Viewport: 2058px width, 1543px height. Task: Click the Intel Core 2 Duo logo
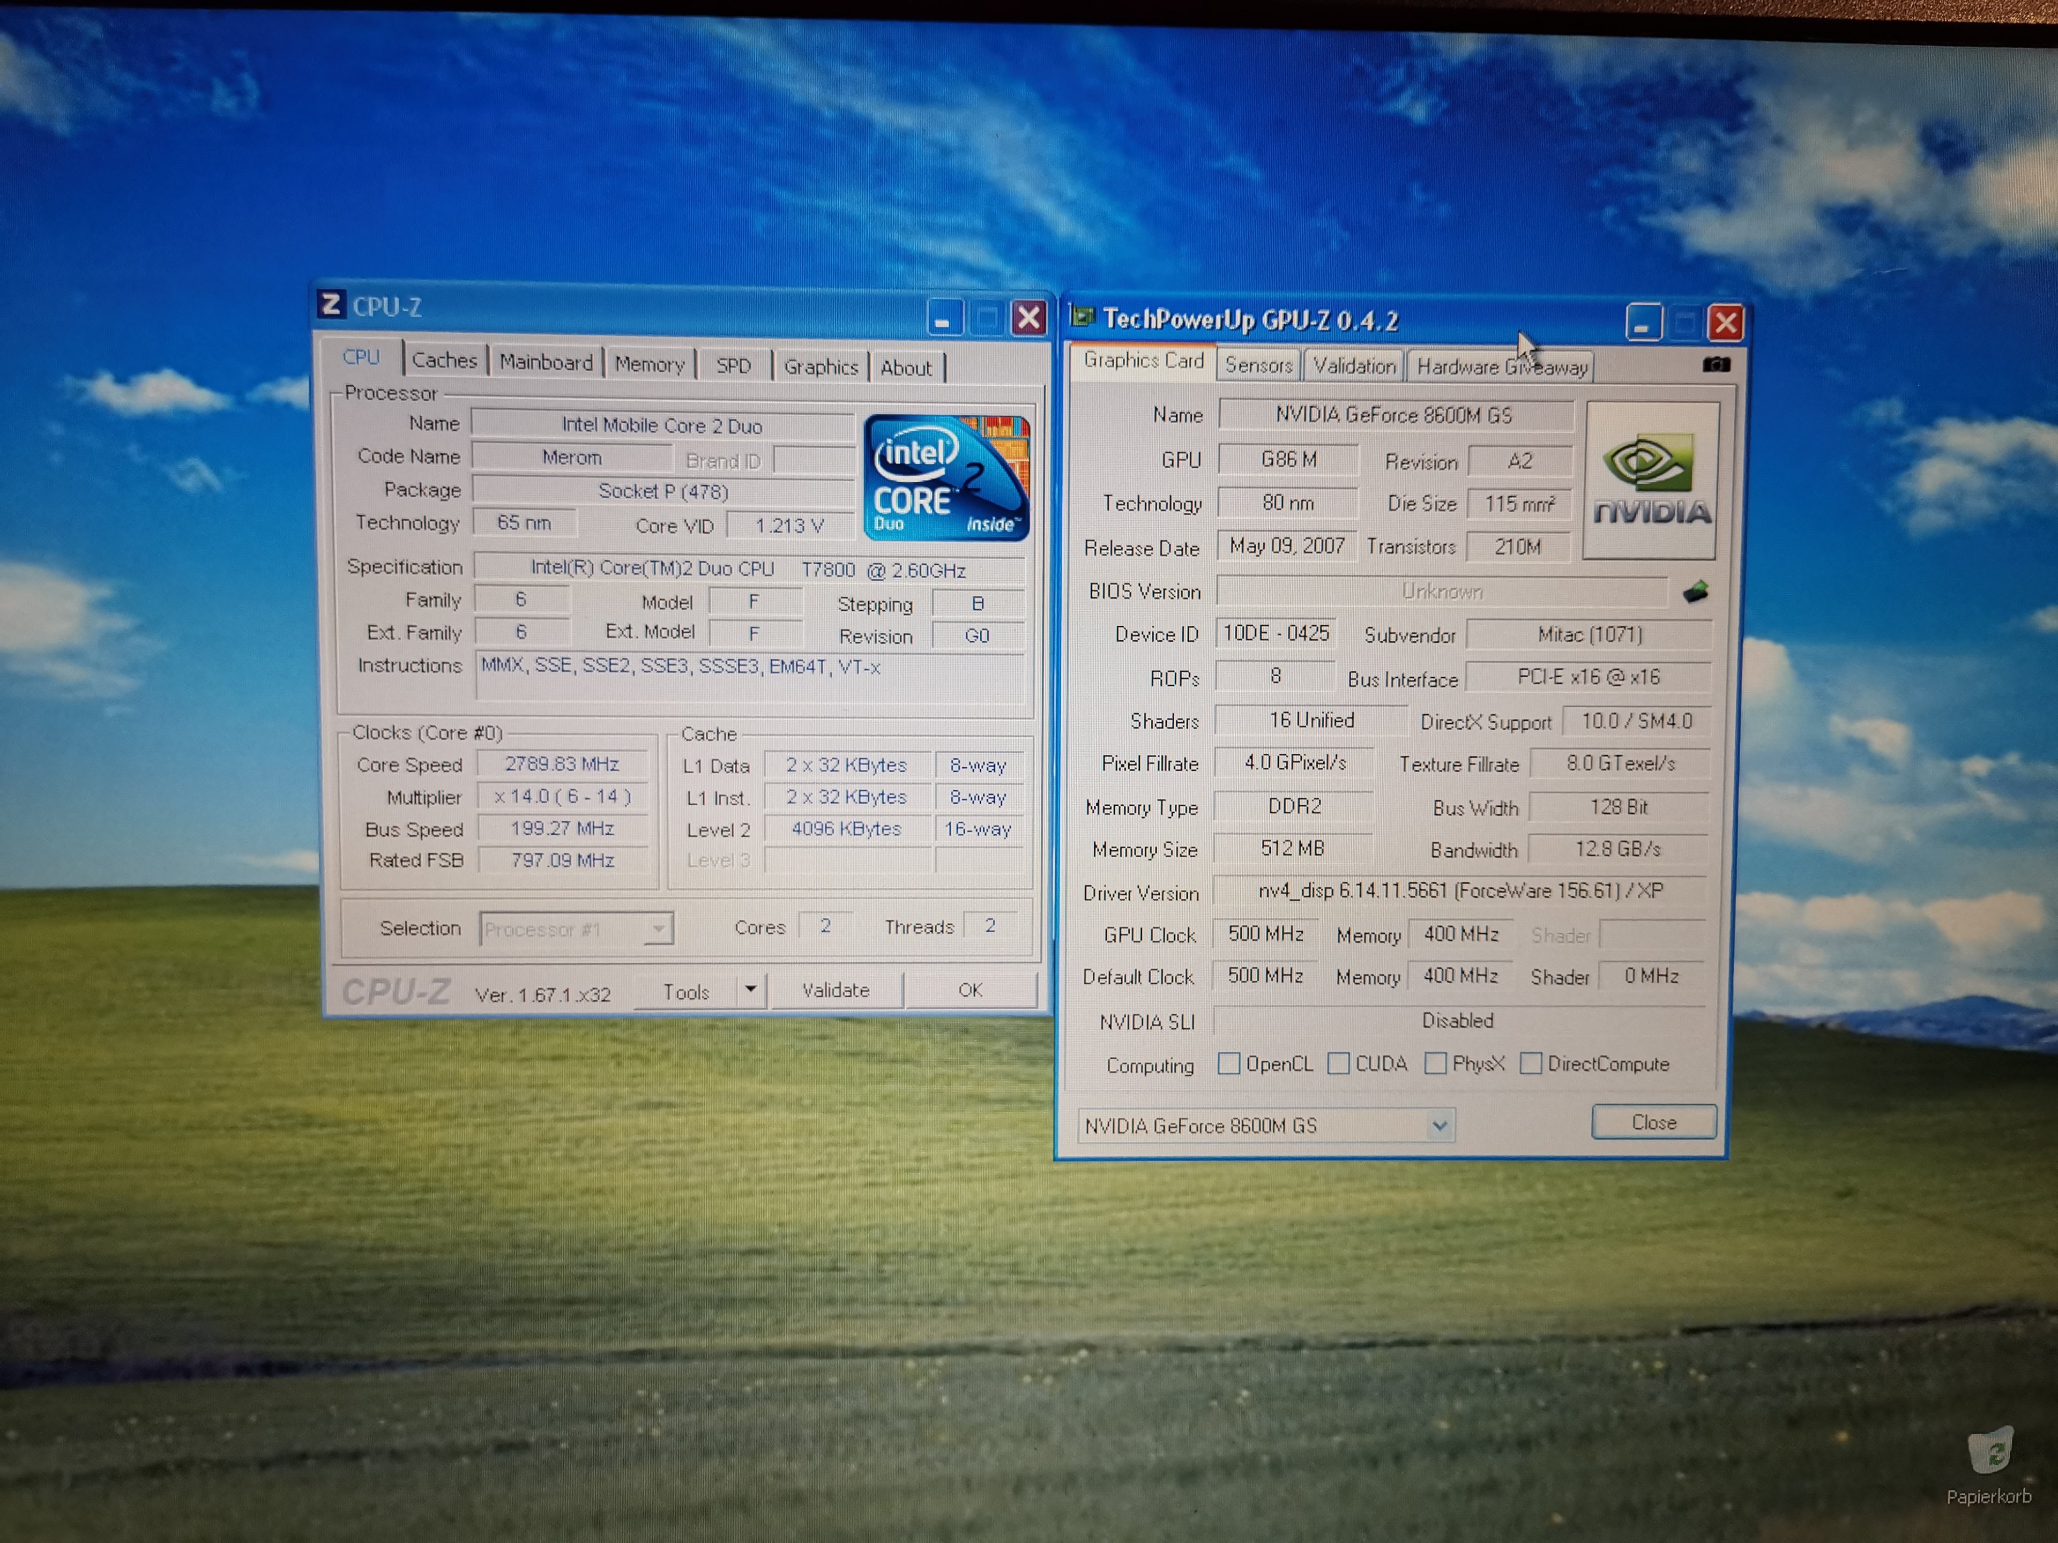tap(945, 478)
